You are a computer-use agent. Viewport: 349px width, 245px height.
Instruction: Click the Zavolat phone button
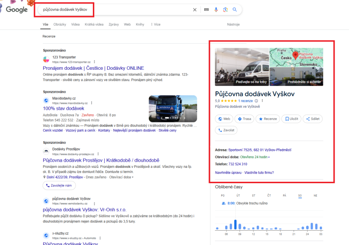(x=226, y=130)
